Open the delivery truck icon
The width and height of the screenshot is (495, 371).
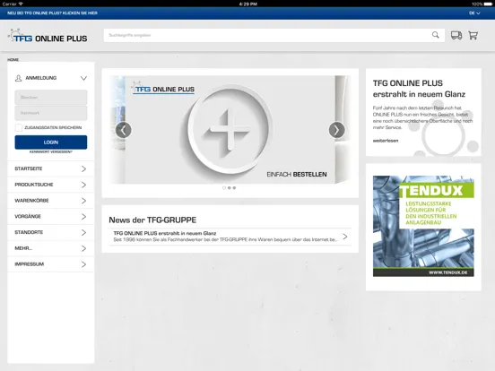pos(456,35)
